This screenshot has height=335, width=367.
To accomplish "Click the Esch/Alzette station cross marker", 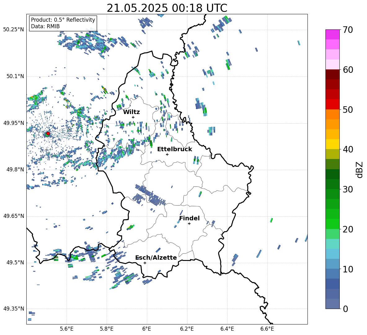I will coord(145,263).
